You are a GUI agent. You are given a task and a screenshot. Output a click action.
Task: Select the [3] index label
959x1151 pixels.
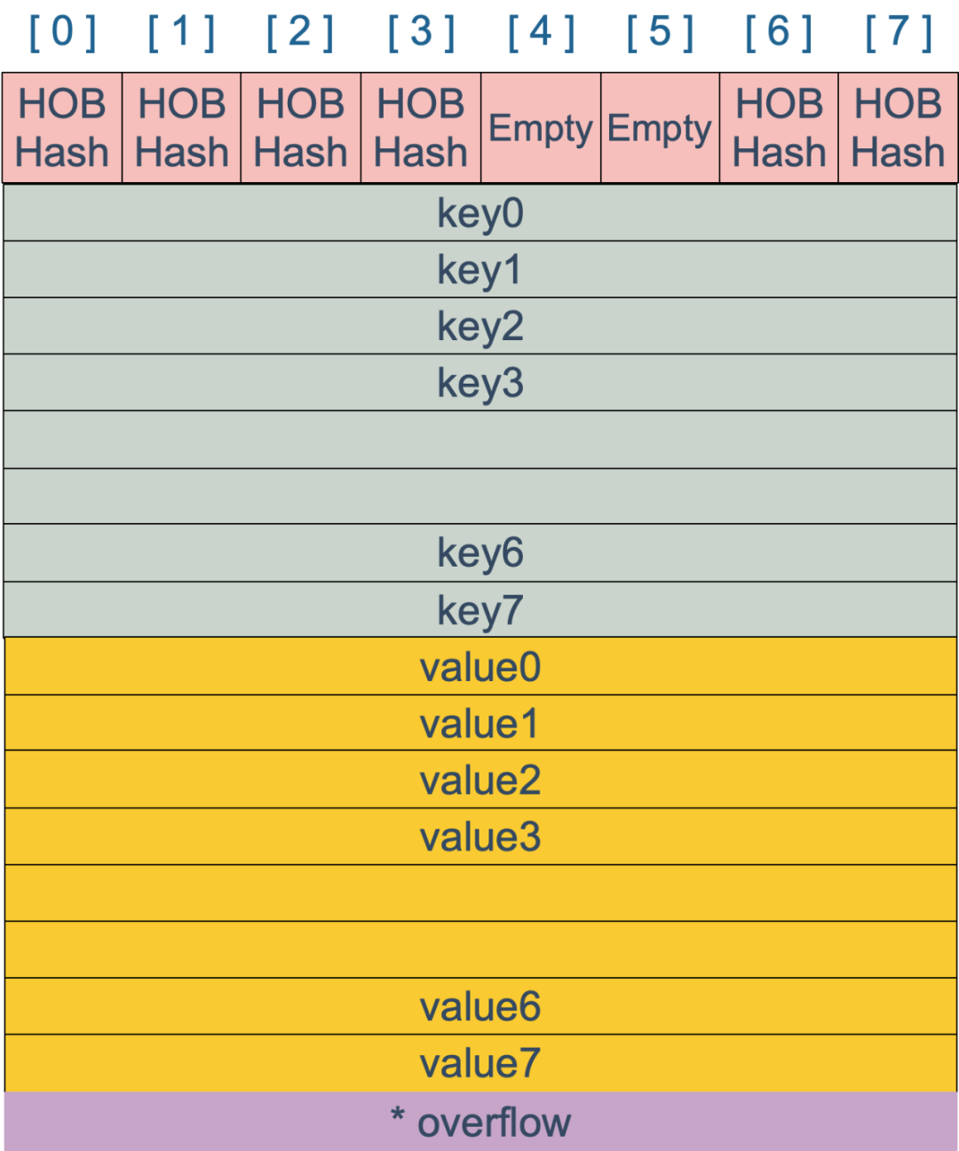[x=421, y=34]
